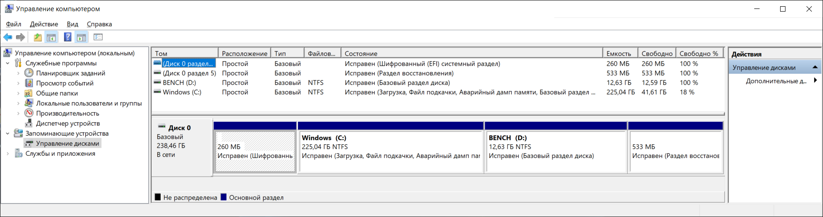Click the checklist settings toolbar icon
The height and width of the screenshot is (217, 823).
(98, 37)
